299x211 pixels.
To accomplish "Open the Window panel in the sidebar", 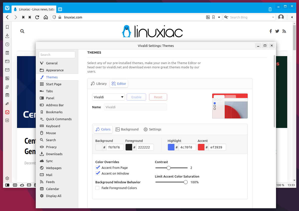I will pos(7,61).
